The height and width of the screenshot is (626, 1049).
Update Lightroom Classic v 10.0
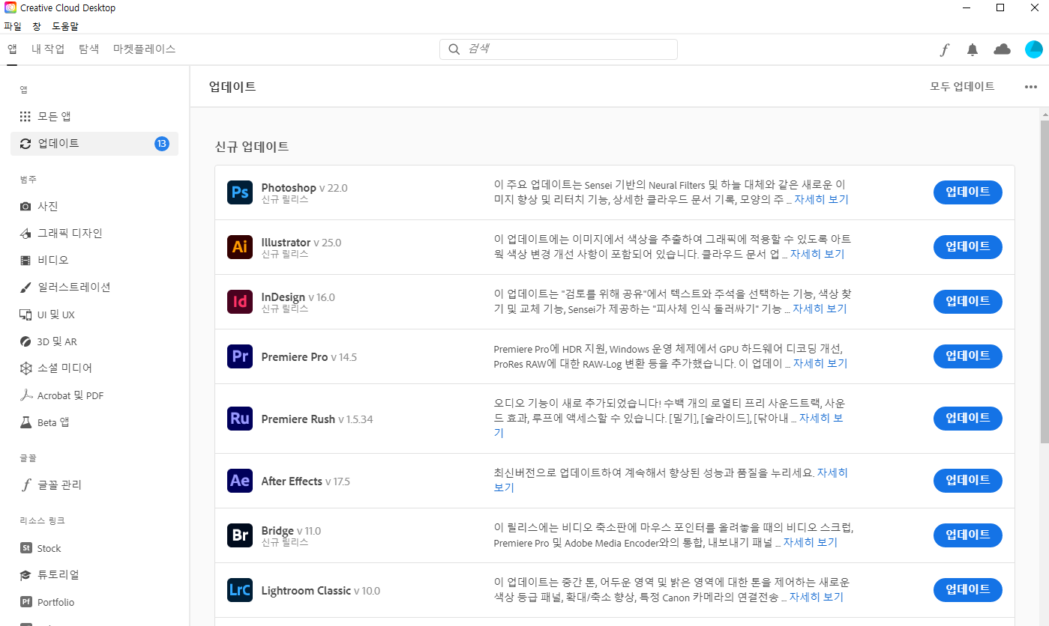coord(968,590)
